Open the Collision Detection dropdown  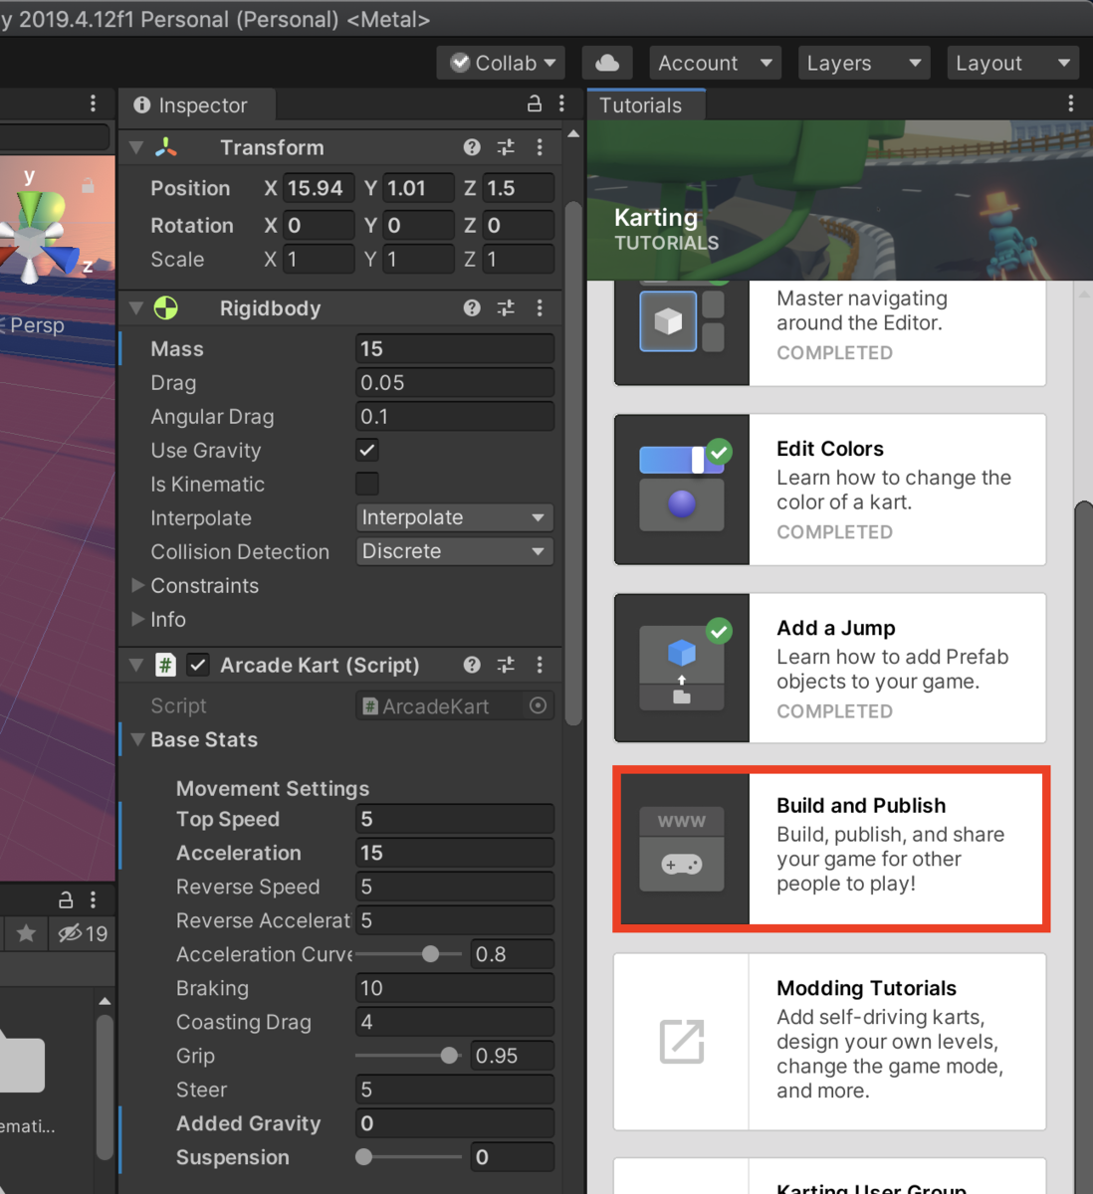click(455, 551)
